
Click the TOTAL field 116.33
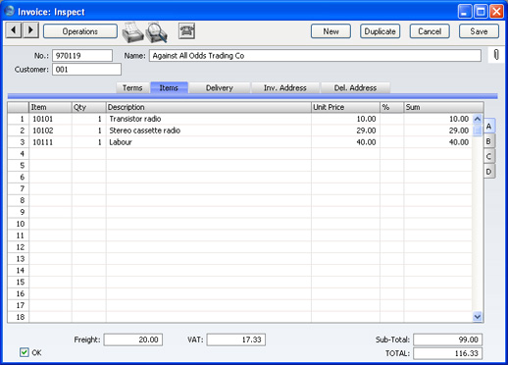pos(448,353)
